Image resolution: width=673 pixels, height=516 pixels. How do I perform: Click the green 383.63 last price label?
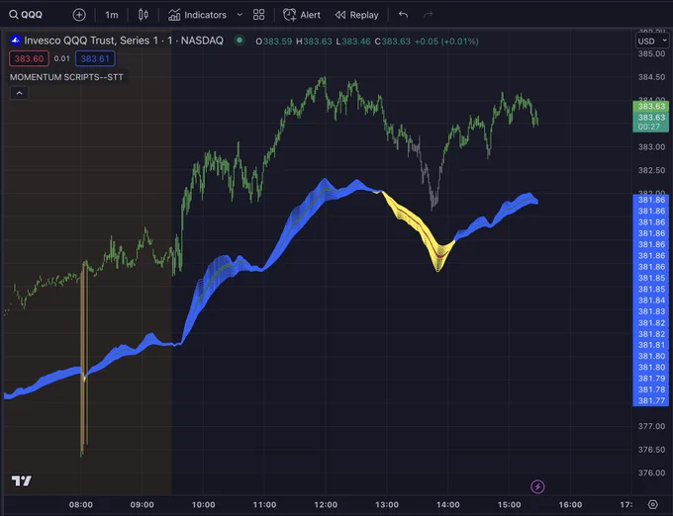tap(651, 107)
